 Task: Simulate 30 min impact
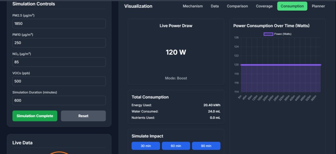[x=146, y=146]
